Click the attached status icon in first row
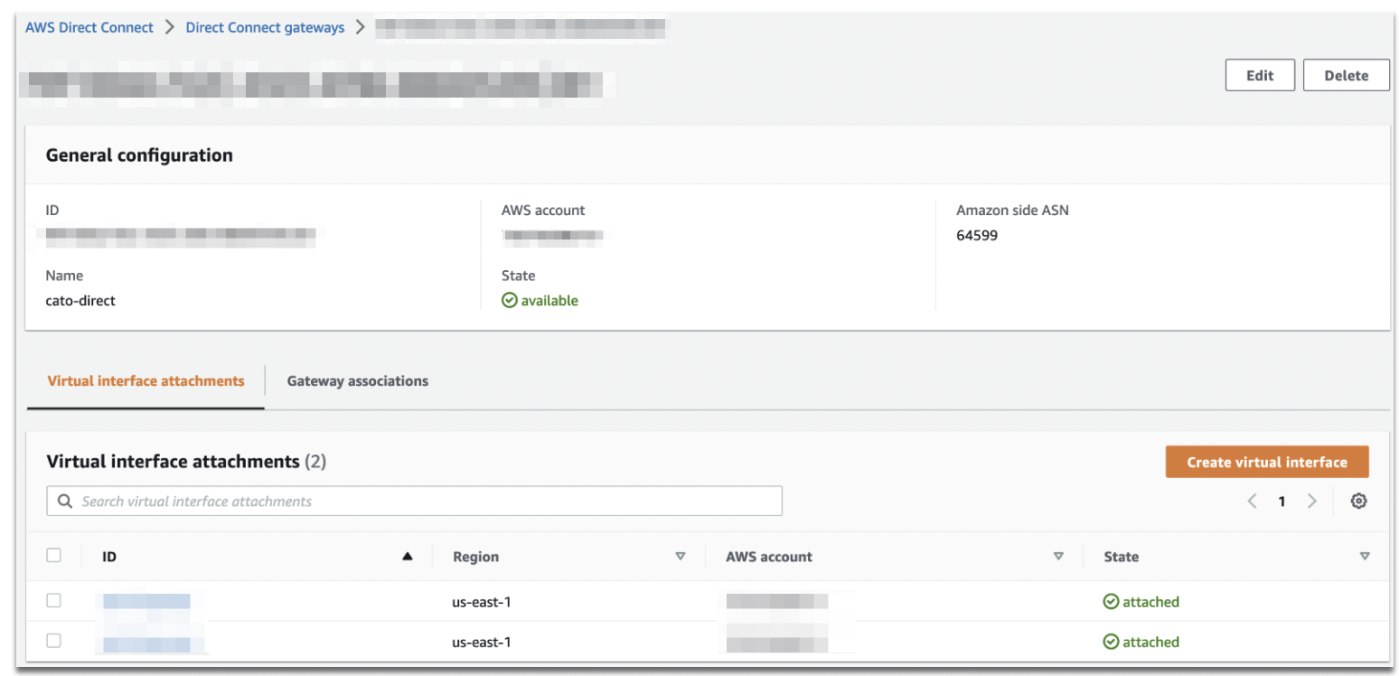Screen dimensions: 1399x676 pyautogui.click(x=1111, y=601)
